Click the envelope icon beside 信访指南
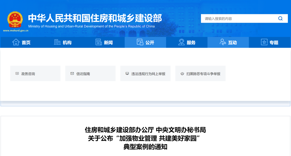Image resolution: width=291 pixels, height=156 pixels. coord(72,74)
